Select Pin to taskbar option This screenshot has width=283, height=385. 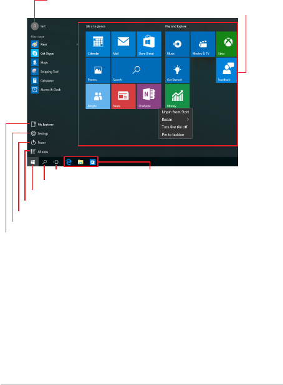pyautogui.click(x=173, y=135)
